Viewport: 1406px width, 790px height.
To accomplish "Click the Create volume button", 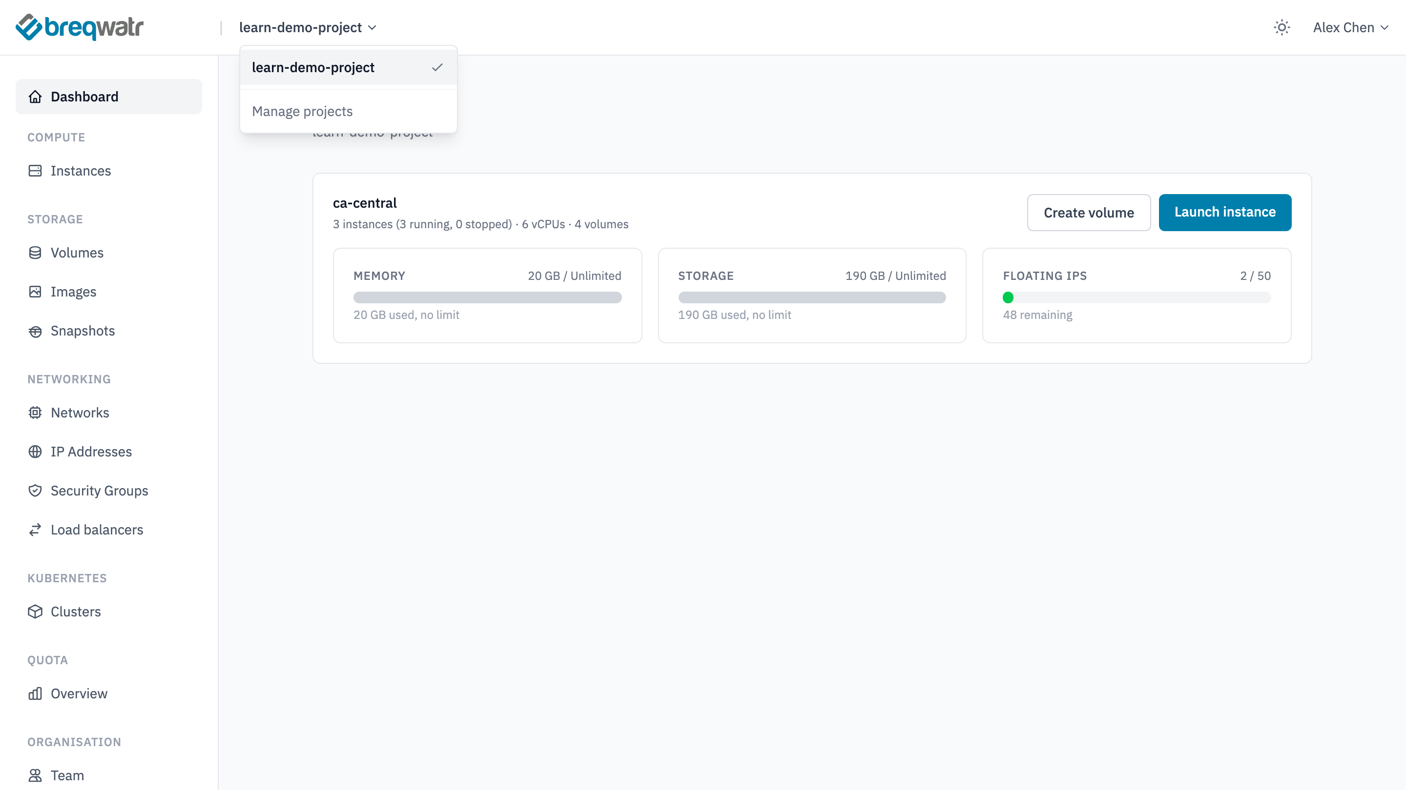I will tap(1088, 213).
